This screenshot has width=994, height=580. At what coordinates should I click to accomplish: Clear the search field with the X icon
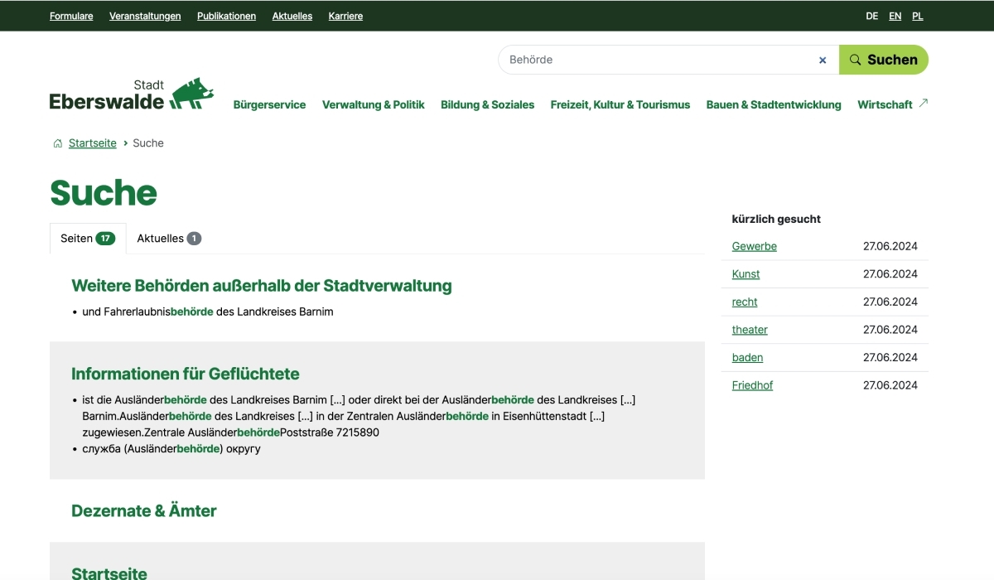click(823, 60)
